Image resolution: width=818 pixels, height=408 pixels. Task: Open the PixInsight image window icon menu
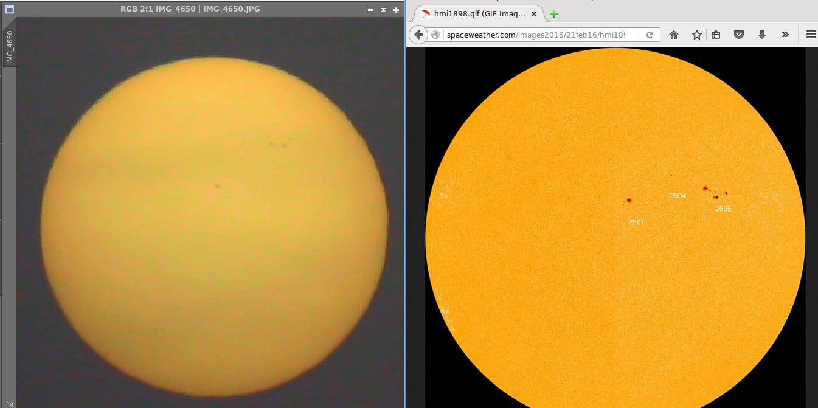[9, 10]
